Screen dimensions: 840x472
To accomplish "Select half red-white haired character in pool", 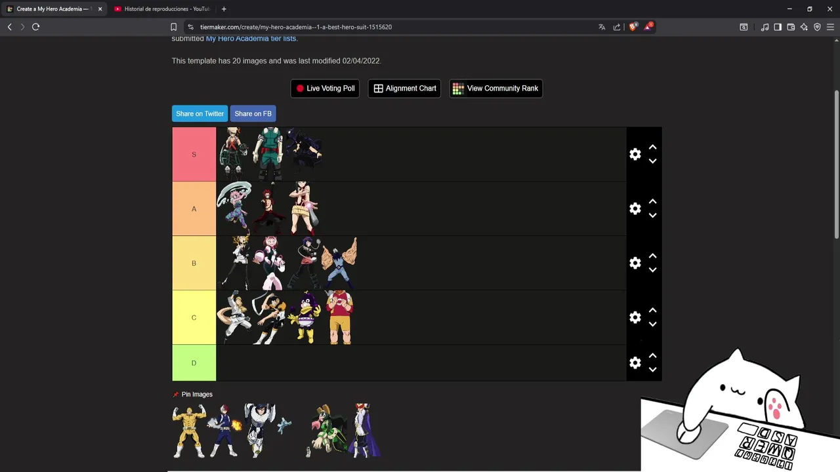I will pos(224,431).
